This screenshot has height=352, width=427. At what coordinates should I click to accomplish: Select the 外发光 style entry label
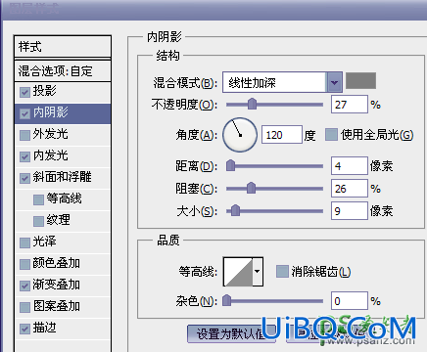point(51,134)
